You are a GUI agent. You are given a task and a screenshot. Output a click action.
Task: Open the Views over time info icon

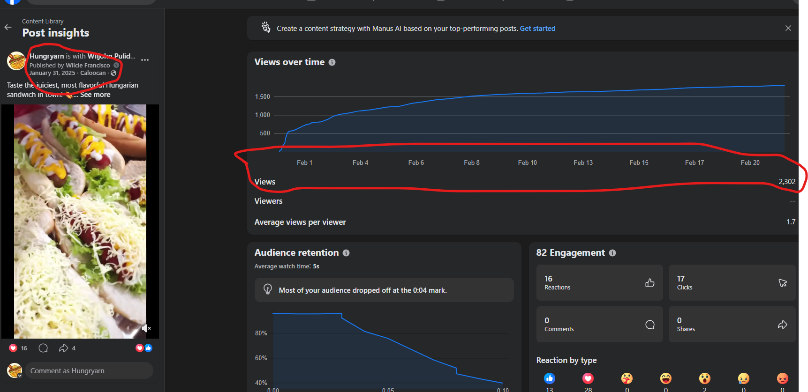332,62
